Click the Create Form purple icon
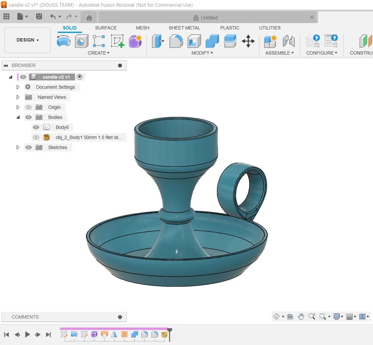The image size is (373, 345). click(x=135, y=41)
